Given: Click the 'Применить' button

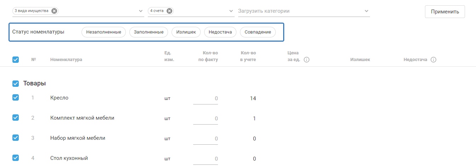Looking at the screenshot, I should click(x=445, y=12).
